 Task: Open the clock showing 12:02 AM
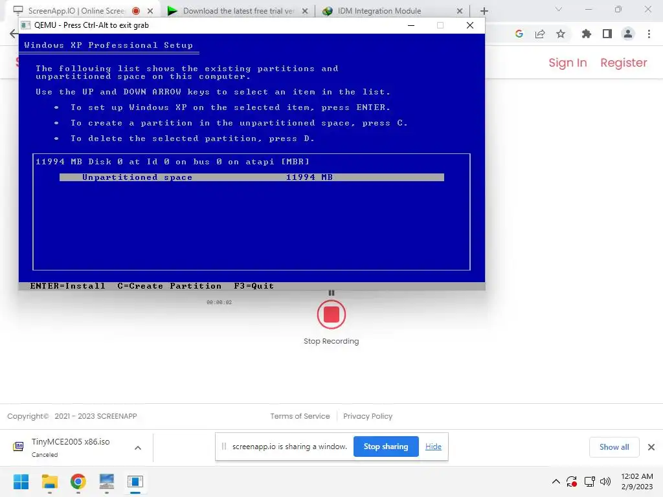click(637, 481)
